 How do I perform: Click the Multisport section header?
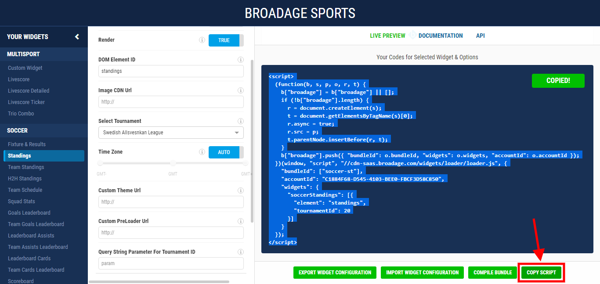44,54
